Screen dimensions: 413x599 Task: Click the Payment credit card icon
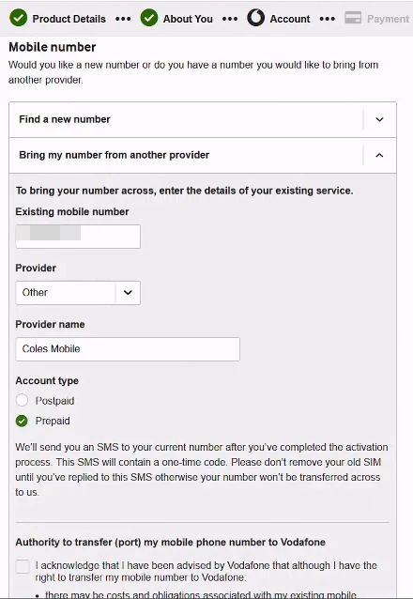353,18
